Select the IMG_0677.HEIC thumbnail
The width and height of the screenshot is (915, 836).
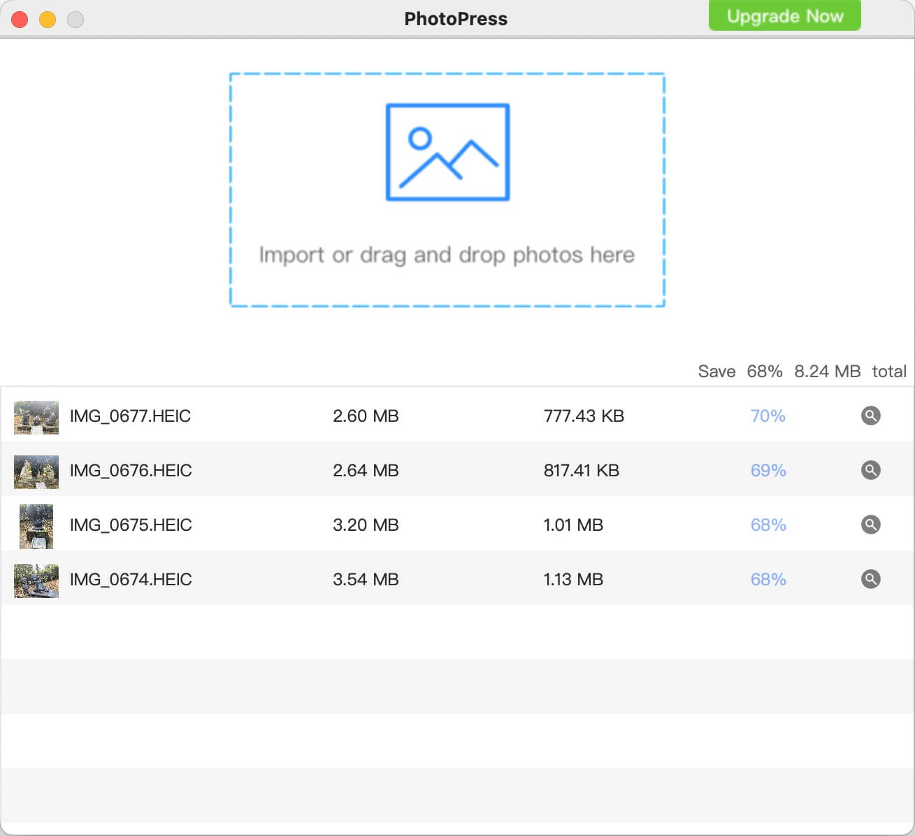coord(36,417)
